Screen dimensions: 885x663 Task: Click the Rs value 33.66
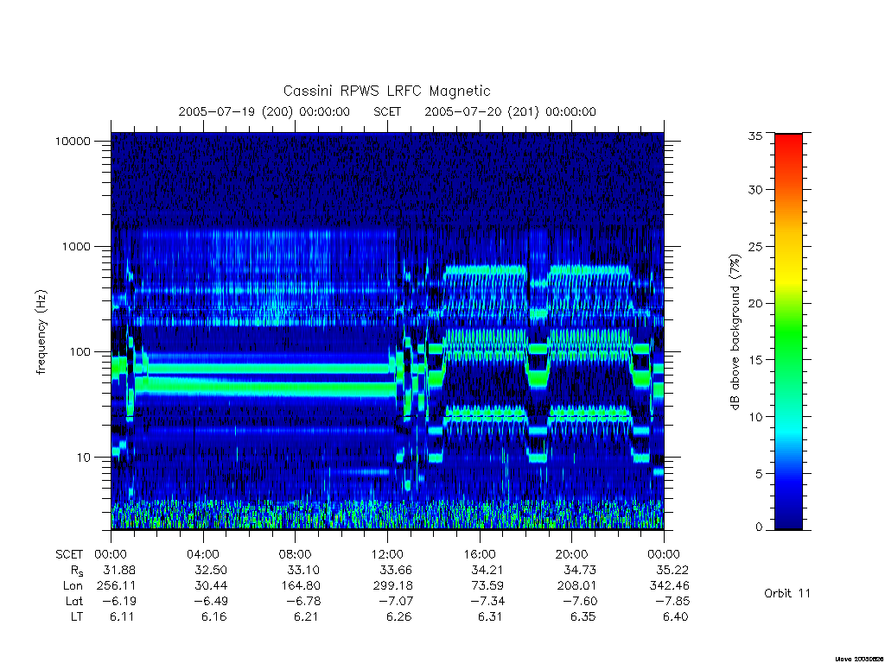tap(396, 570)
